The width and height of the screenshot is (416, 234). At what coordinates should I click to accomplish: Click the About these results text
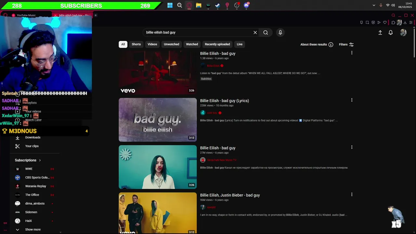pyautogui.click(x=314, y=45)
